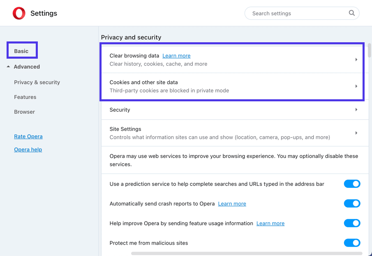Collapse the Advanced section in the sidebar
The image size is (372, 256).
tap(26, 66)
